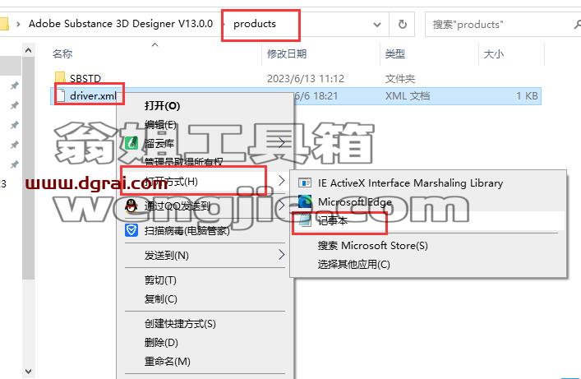This screenshot has width=581, height=379.
Task: Expand breadcrumb chevron before Adobe Substance folder
Action: pyautogui.click(x=19, y=25)
